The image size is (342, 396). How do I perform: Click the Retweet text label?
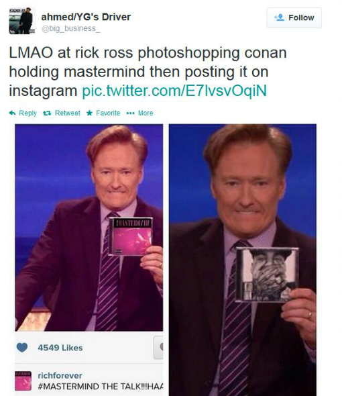[x=67, y=113]
